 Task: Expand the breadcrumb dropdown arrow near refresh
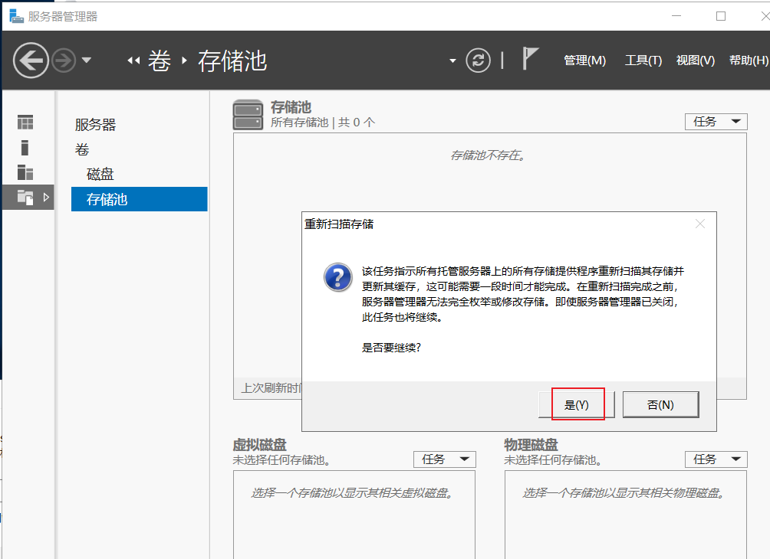pyautogui.click(x=452, y=61)
